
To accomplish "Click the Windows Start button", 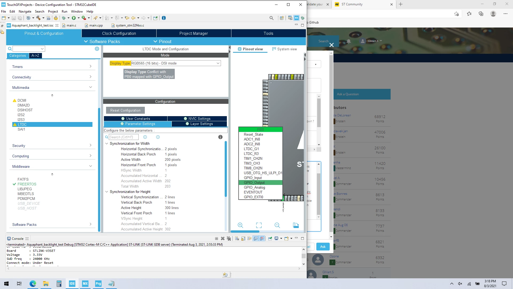I will click(6, 284).
